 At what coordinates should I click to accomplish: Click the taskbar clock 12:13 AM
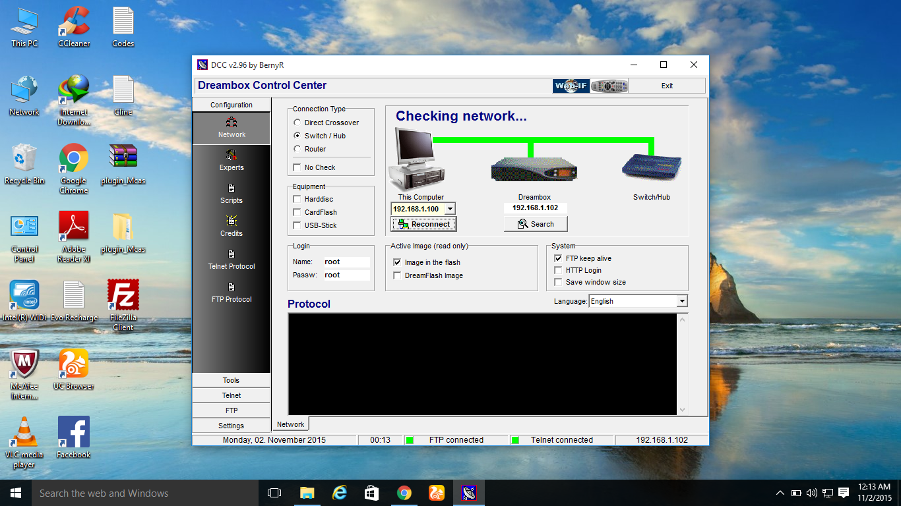click(875, 487)
